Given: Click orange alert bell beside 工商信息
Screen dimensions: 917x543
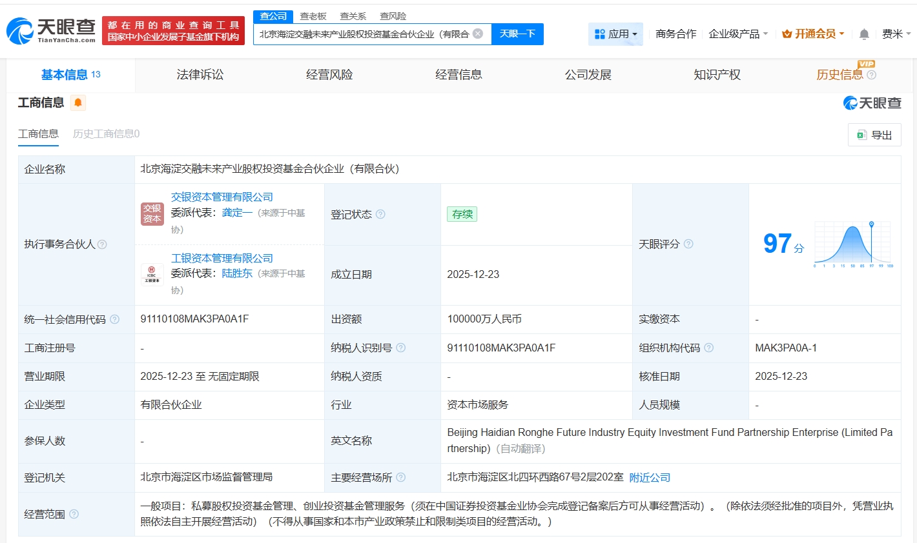Looking at the screenshot, I should click(78, 103).
